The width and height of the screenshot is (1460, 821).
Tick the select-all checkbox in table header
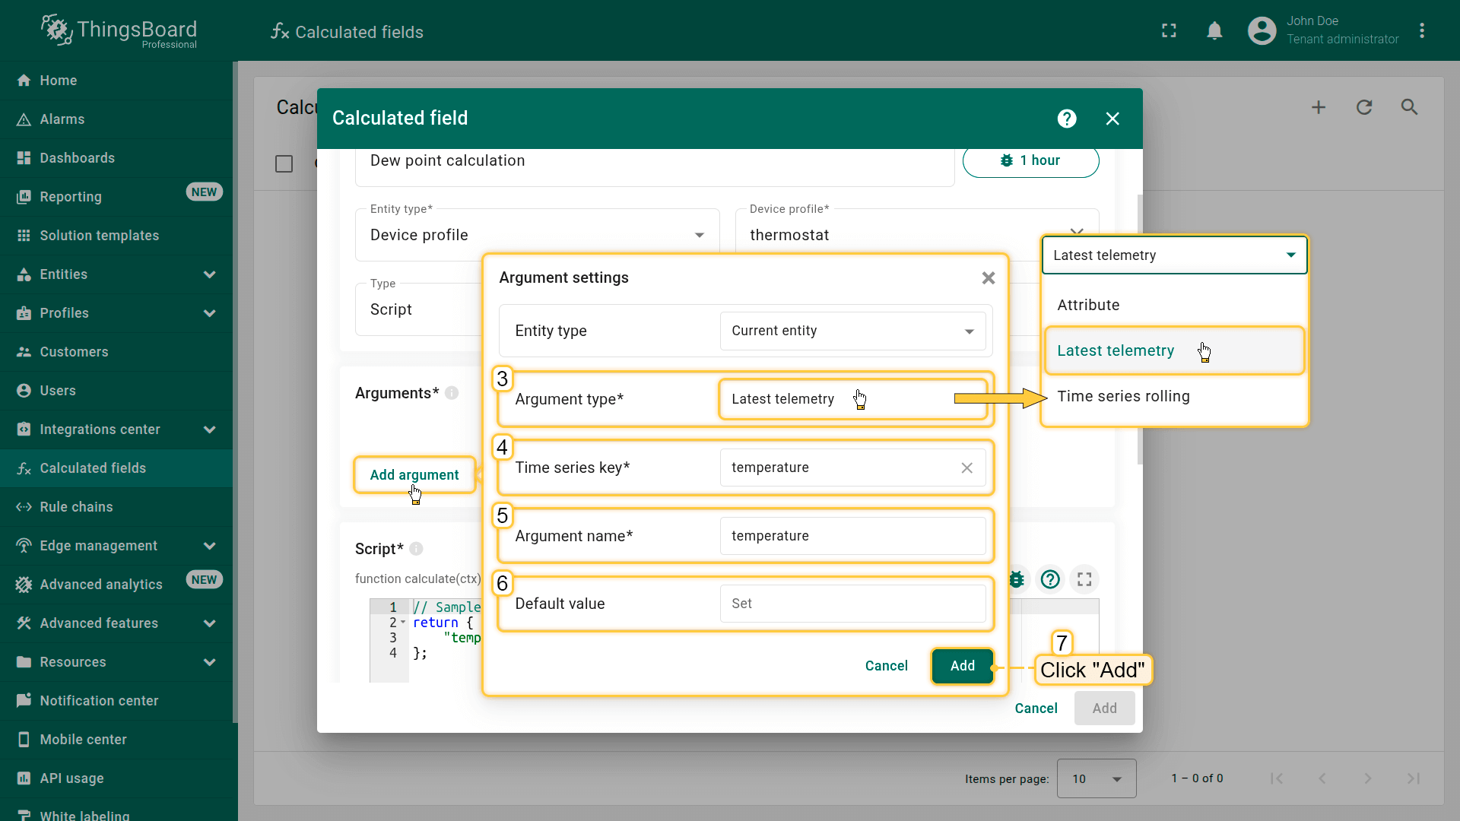click(x=284, y=163)
